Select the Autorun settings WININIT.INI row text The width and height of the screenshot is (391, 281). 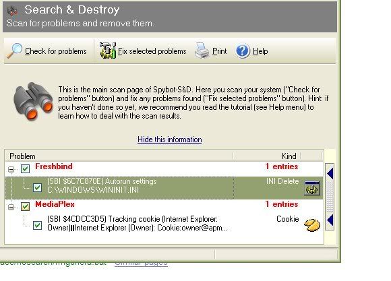pos(102,185)
